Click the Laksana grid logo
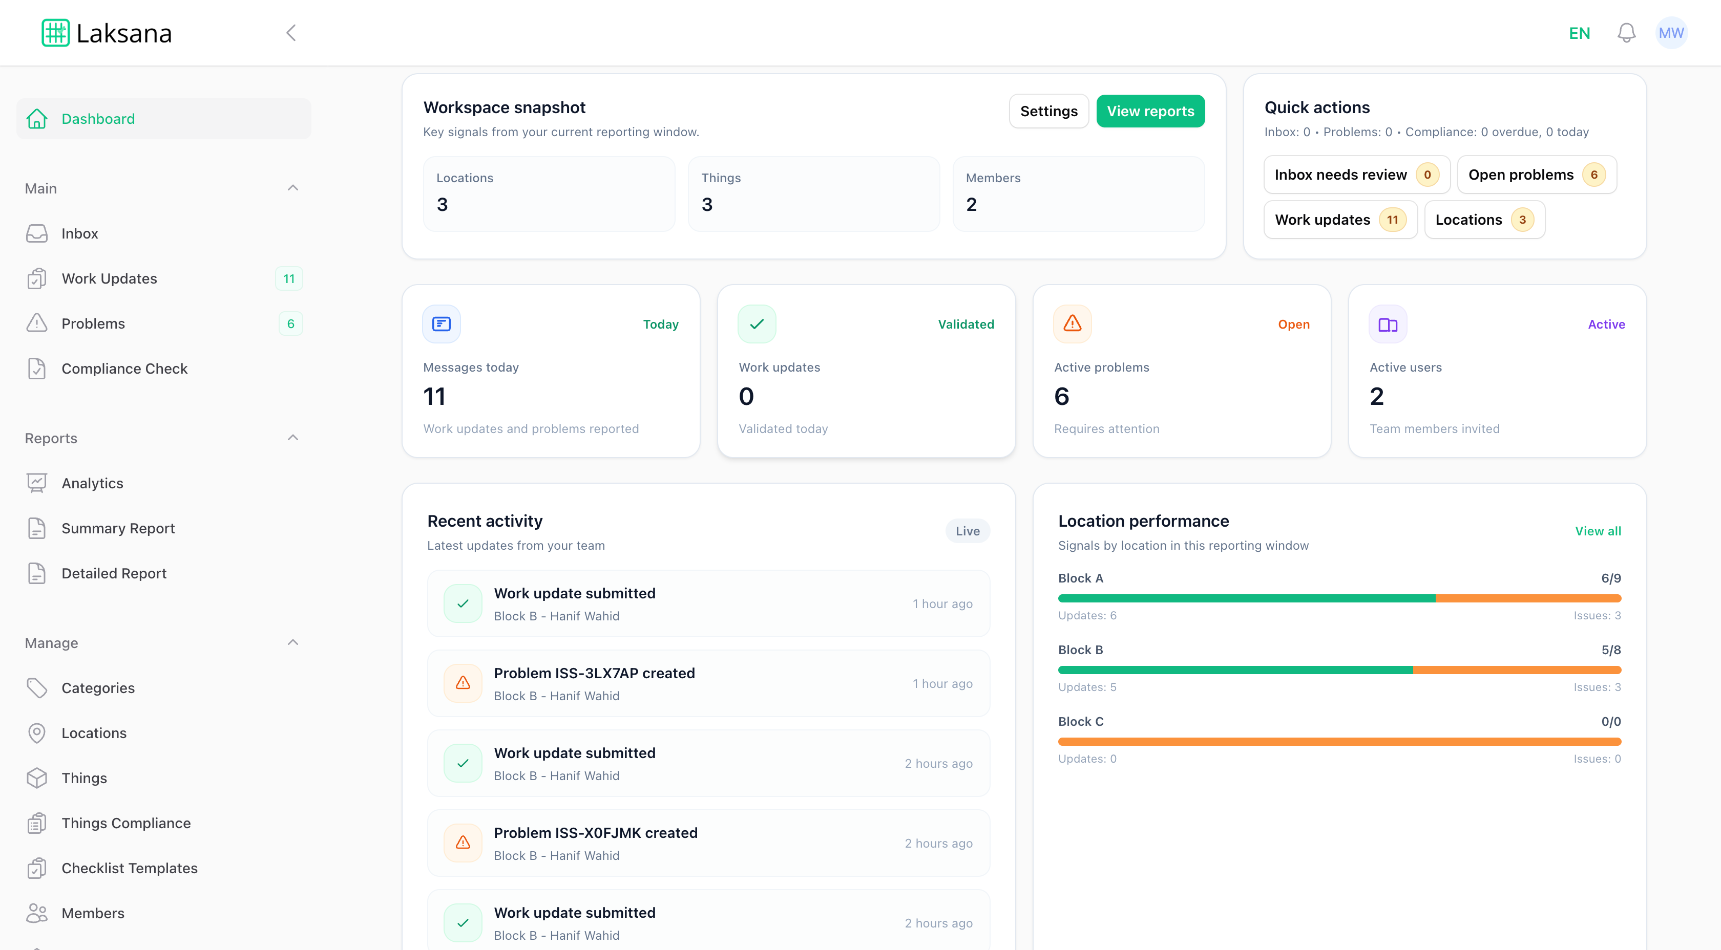 (54, 32)
